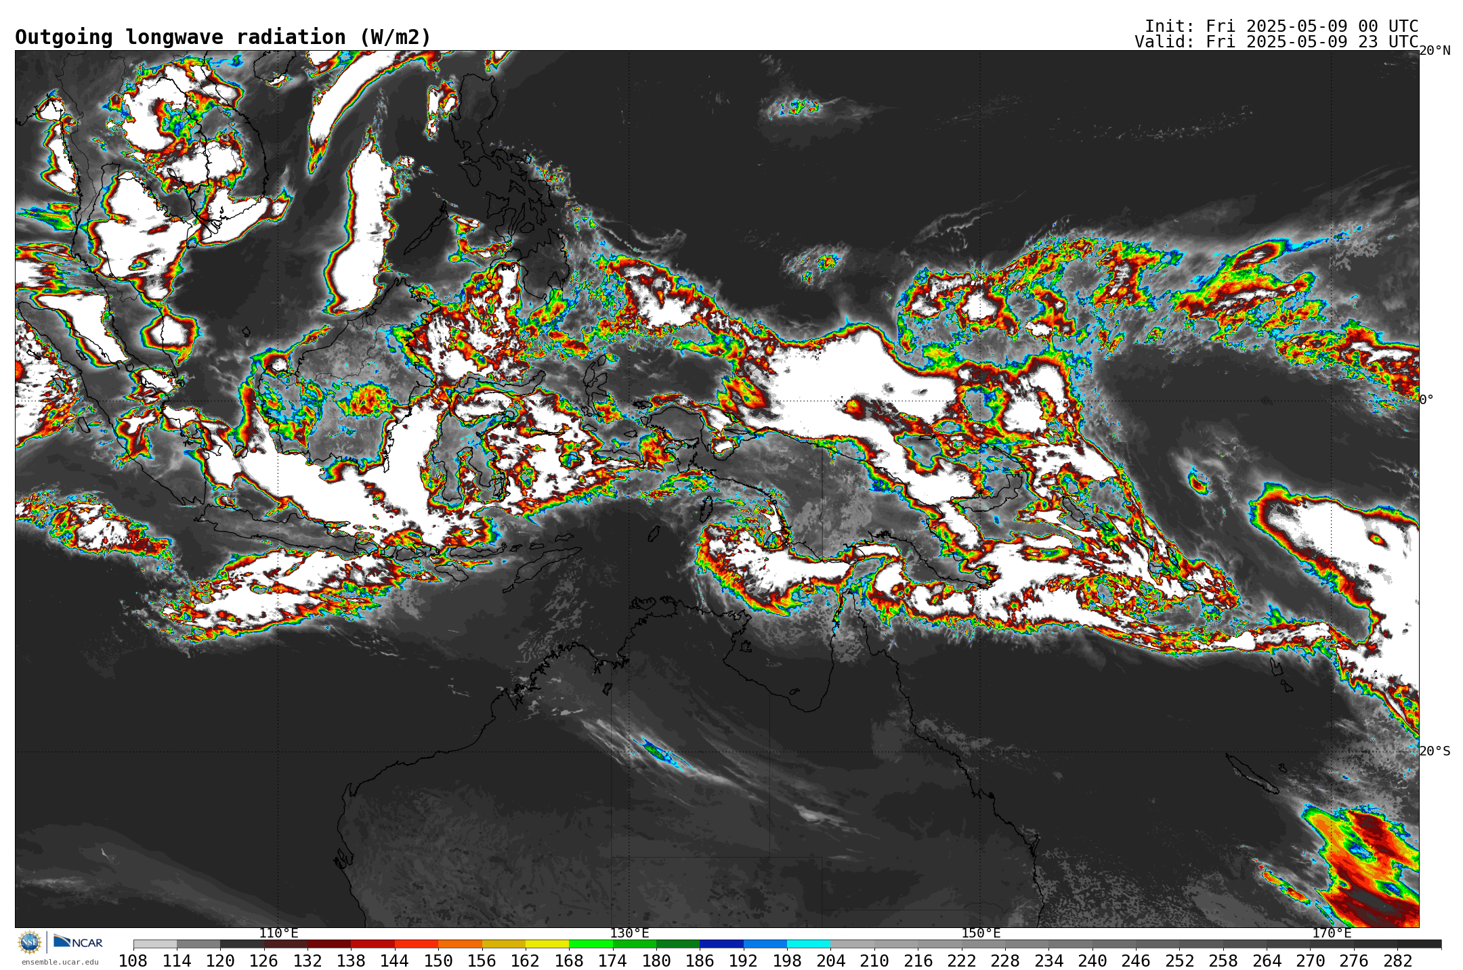Pick the bright red 144–150 colorbar swatch
Viewport: 1463px width, 970px height.
click(x=417, y=944)
